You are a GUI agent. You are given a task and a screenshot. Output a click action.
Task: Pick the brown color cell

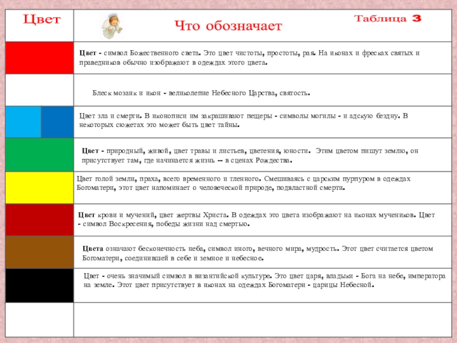[39, 252]
